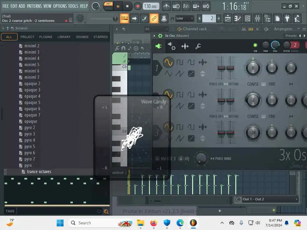
Task: Toggle typing keyboard to piano
Action: point(124,19)
